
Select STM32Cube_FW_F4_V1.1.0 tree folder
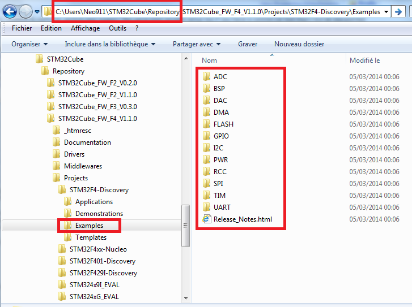pyautogui.click(x=97, y=119)
